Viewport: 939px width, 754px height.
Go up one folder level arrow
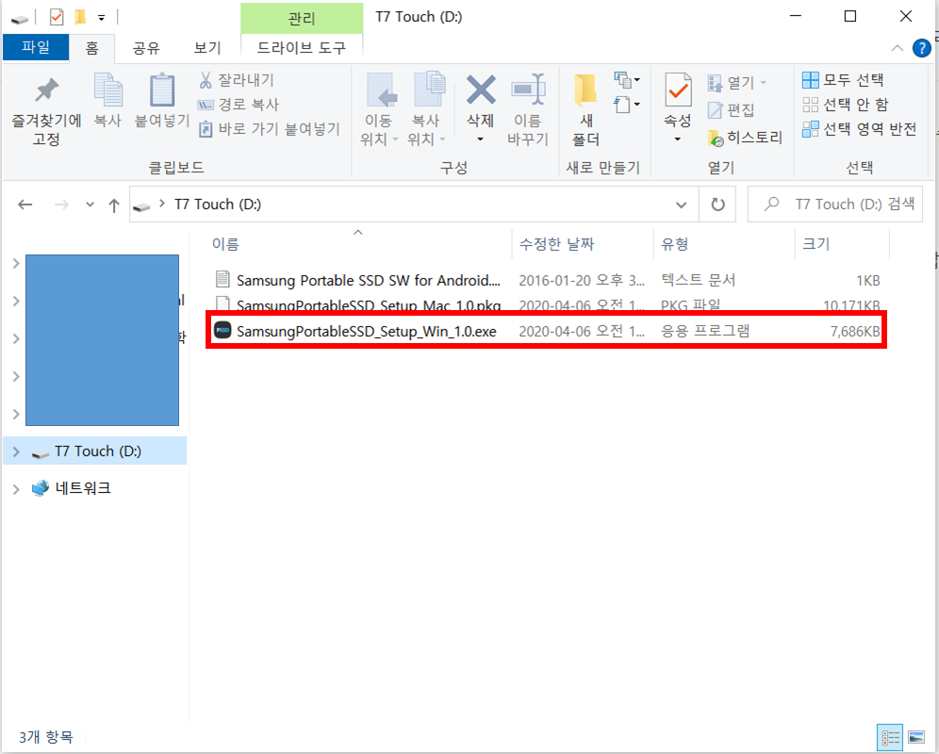click(114, 205)
